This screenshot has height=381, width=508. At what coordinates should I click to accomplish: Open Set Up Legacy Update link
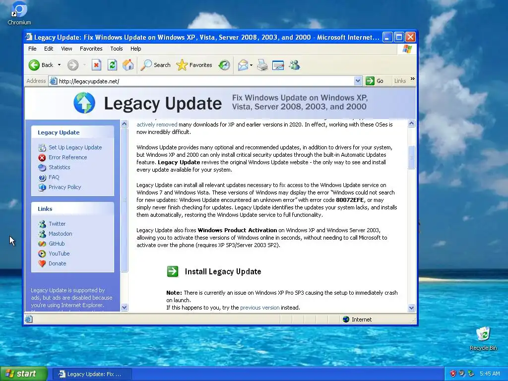pos(75,147)
